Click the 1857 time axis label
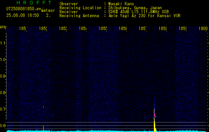 143,28
